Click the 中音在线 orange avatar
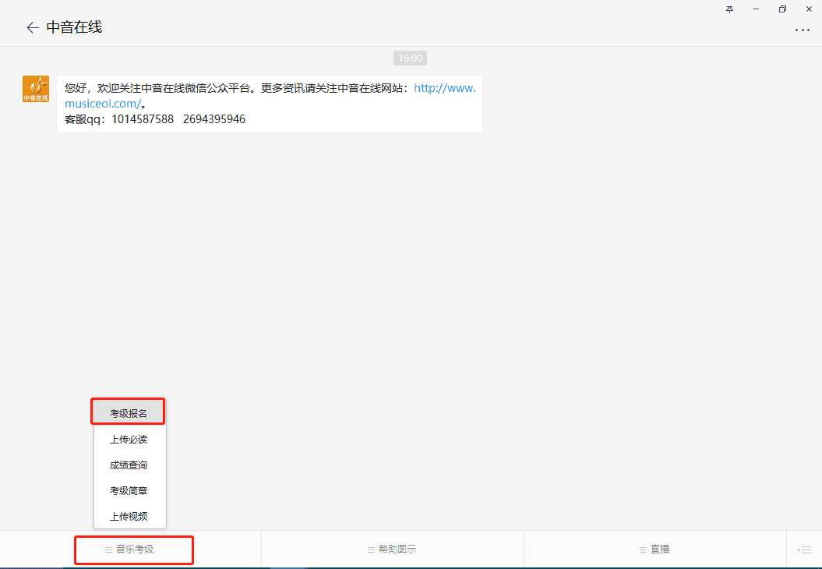The width and height of the screenshot is (822, 569). pyautogui.click(x=36, y=89)
